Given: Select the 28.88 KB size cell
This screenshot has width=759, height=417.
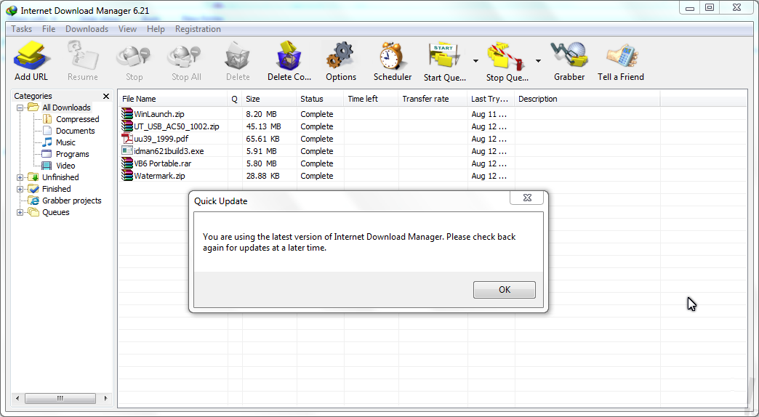Looking at the screenshot, I should point(263,176).
